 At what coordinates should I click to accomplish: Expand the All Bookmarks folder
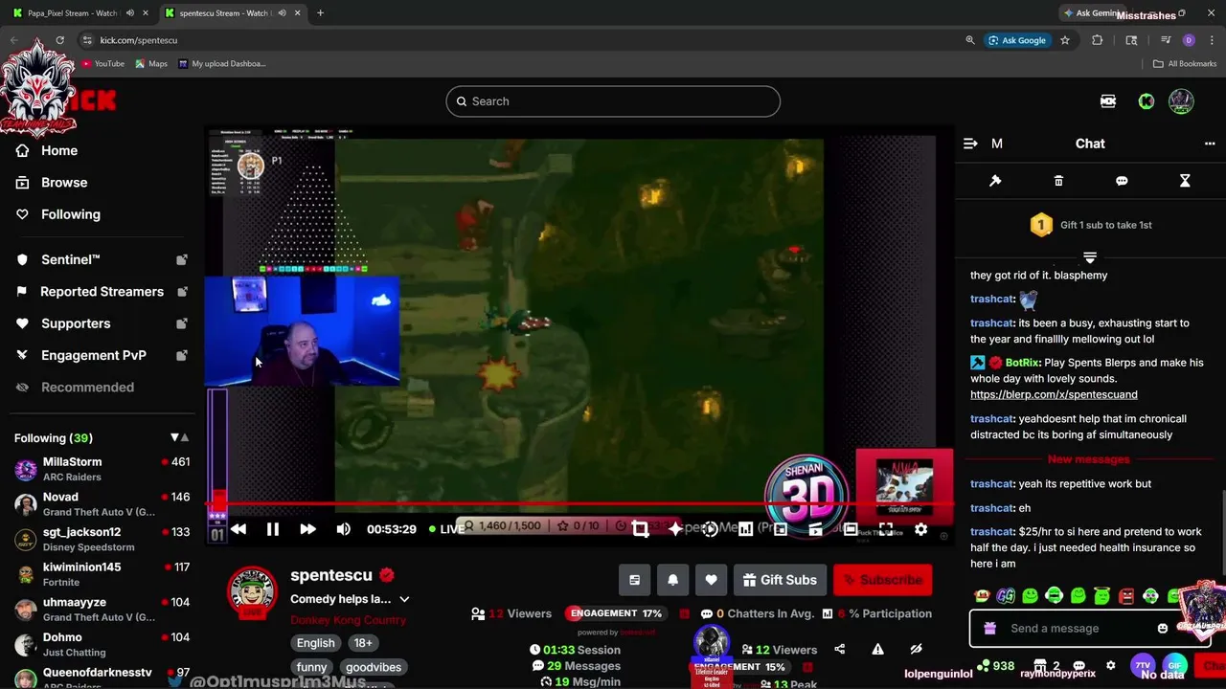pos(1185,64)
